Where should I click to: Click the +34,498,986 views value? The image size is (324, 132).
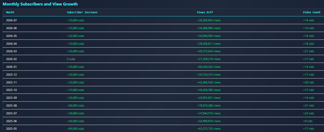pos(209,28)
